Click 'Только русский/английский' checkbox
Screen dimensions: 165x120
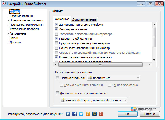click(x=61, y=85)
